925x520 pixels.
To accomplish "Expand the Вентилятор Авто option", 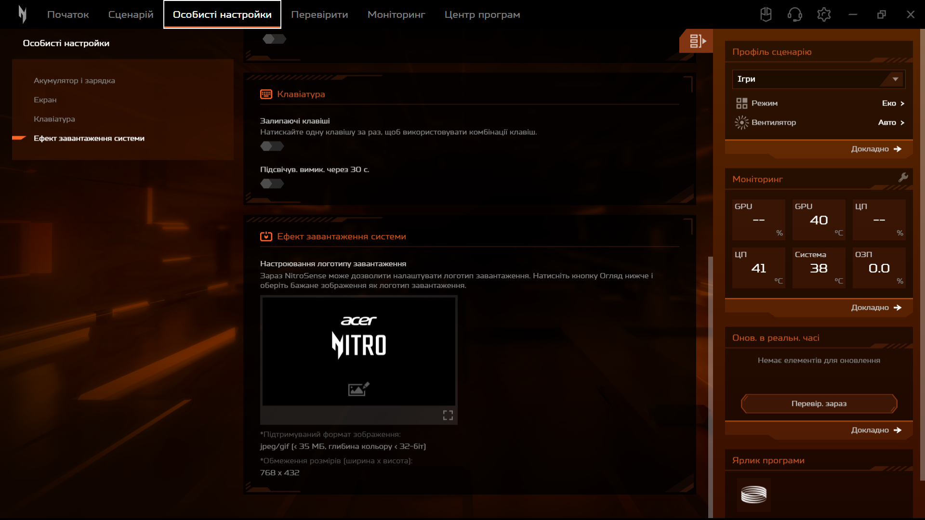I will point(891,122).
